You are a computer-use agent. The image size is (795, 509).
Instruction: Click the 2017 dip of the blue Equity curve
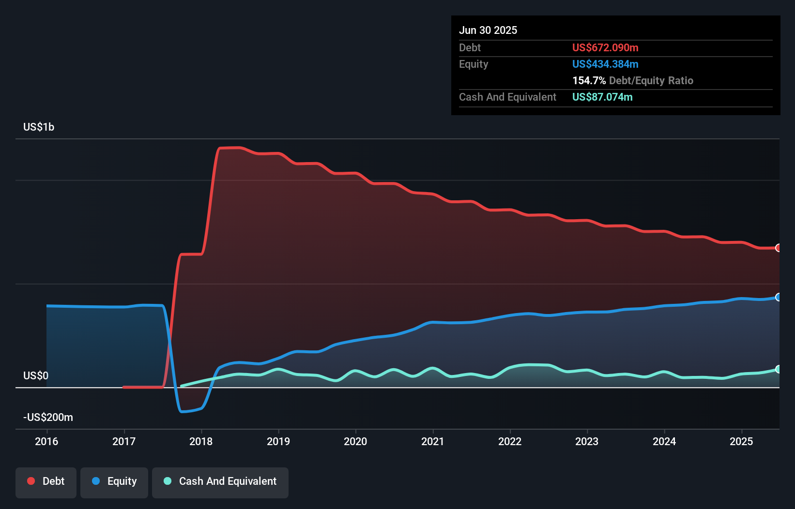coord(186,412)
